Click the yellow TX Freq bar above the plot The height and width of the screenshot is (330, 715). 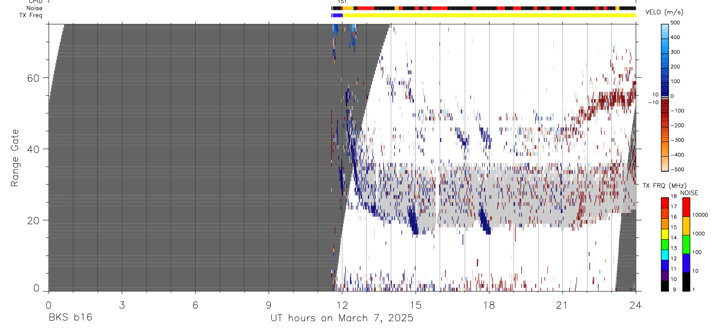489,15
